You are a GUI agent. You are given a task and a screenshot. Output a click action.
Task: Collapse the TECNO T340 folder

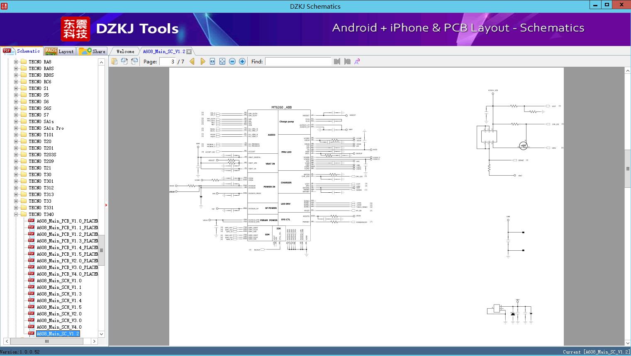[x=16, y=214]
